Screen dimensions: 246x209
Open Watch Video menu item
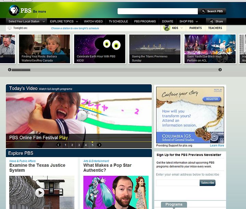point(93,22)
